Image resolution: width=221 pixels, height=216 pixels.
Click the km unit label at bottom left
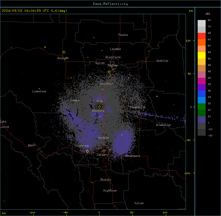(x=4, y=213)
